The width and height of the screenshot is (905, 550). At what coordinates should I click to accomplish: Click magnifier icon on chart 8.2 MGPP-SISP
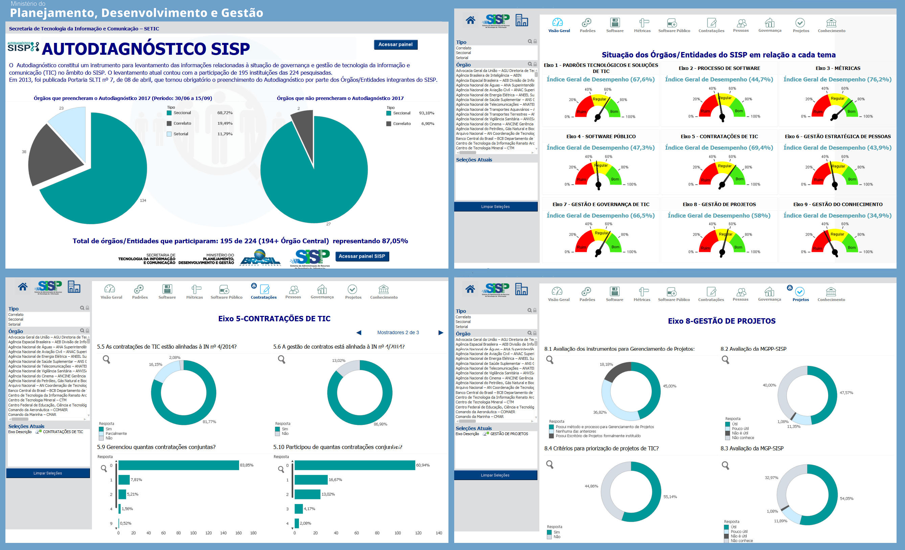tap(725, 359)
